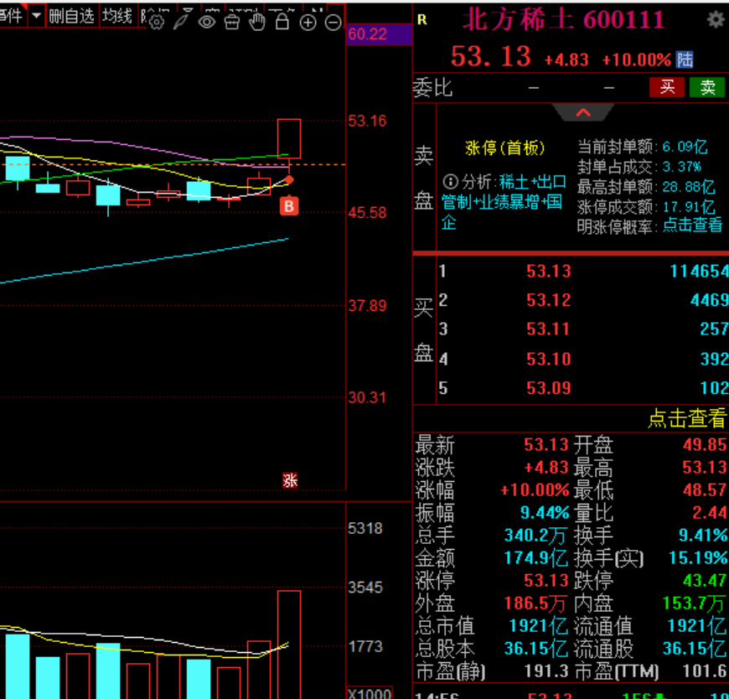The width and height of the screenshot is (729, 699).
Task: Select the tallest red volume bar
Action: (289, 645)
